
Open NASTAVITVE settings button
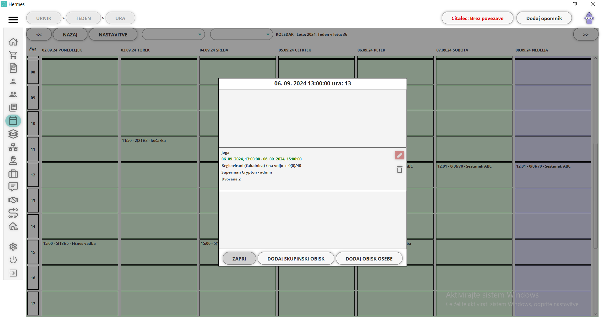coord(113,35)
